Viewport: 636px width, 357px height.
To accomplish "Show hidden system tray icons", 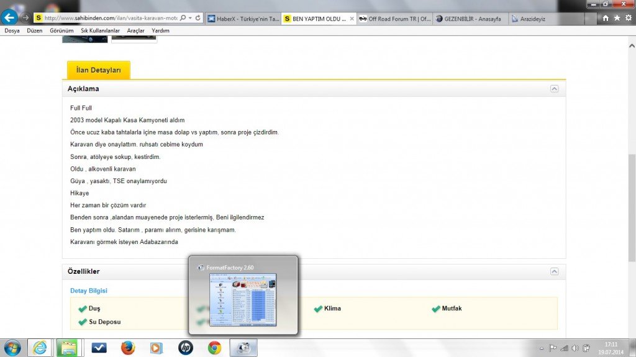I will [542, 348].
